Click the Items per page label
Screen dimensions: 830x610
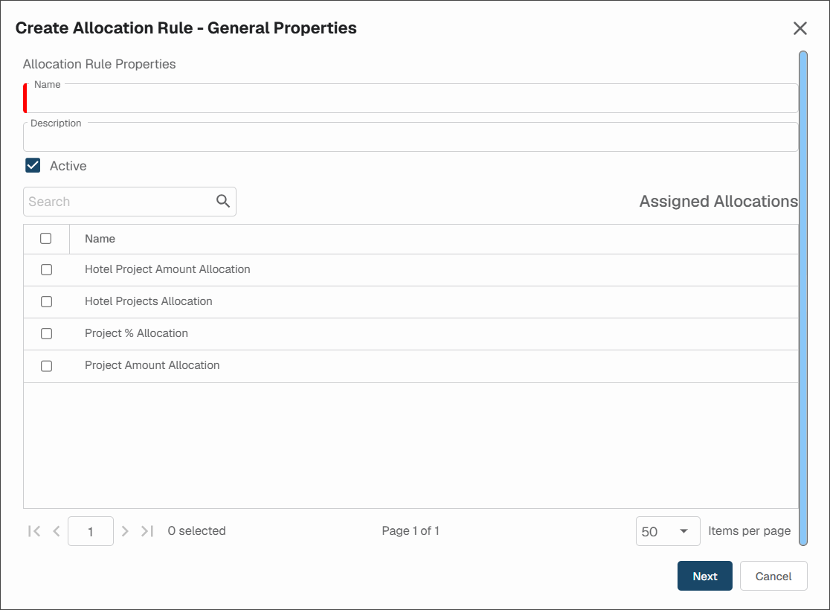(749, 530)
